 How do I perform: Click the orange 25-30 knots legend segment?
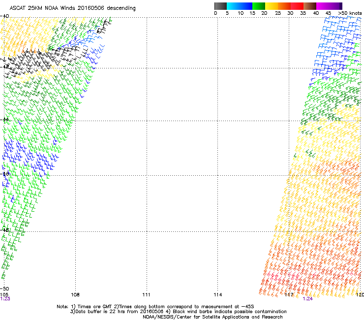(284, 6)
